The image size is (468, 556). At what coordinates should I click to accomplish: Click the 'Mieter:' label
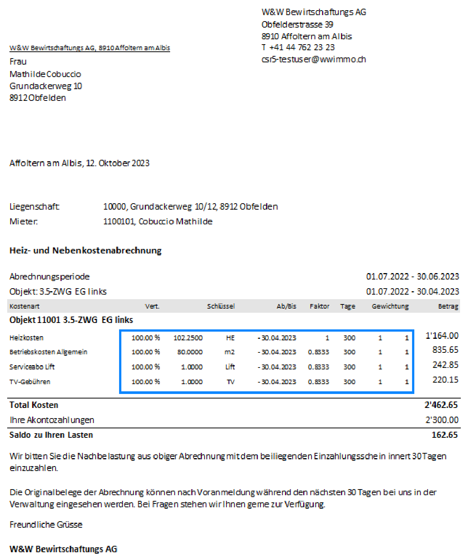pos(23,221)
